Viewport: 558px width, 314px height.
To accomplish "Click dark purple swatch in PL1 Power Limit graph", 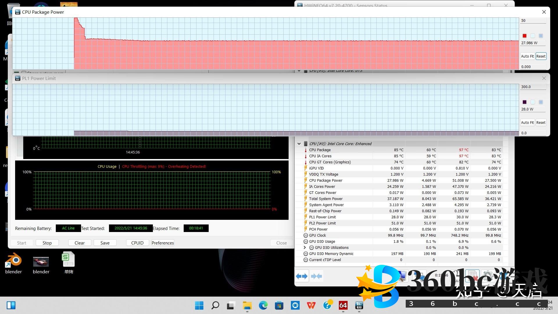I will [525, 102].
